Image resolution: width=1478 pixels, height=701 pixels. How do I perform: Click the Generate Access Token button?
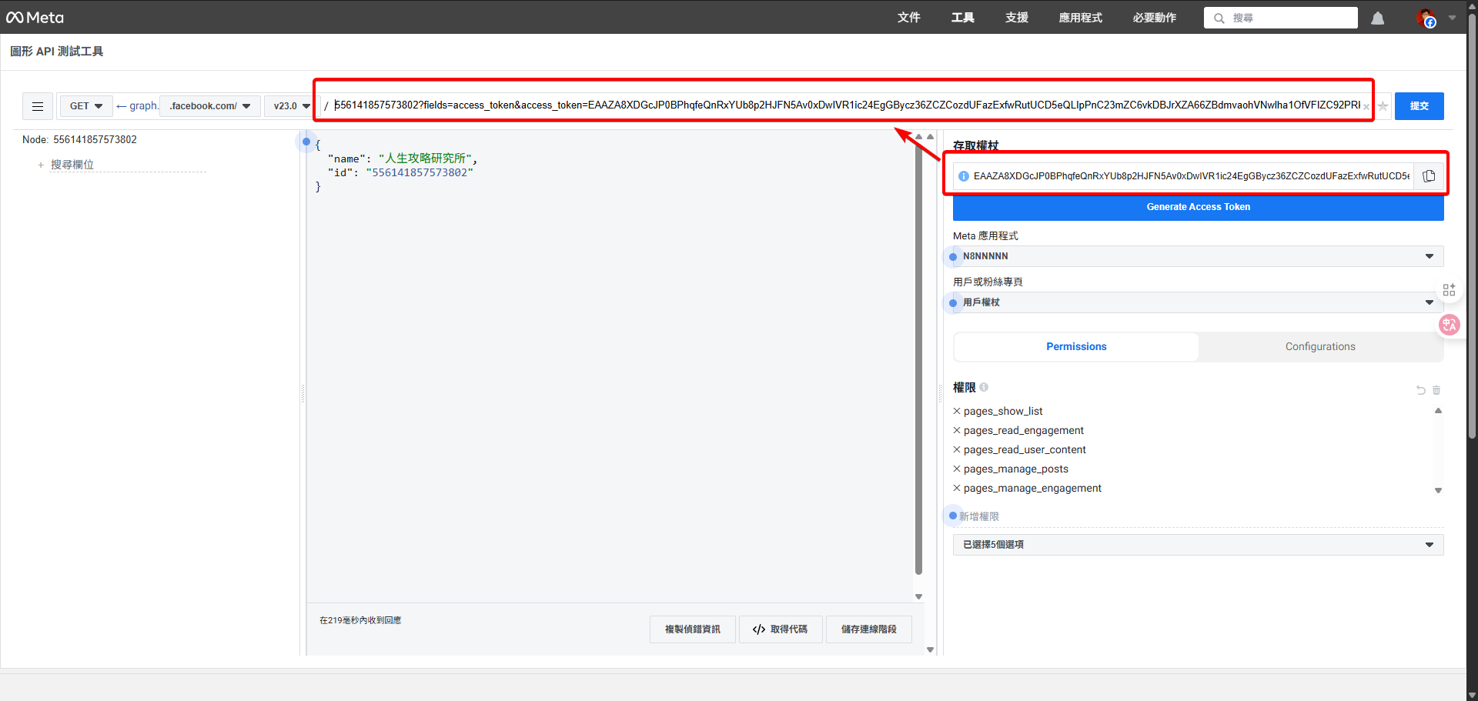click(x=1198, y=207)
